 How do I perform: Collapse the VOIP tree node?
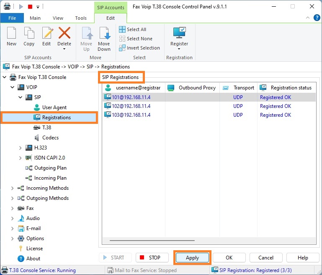(13, 87)
